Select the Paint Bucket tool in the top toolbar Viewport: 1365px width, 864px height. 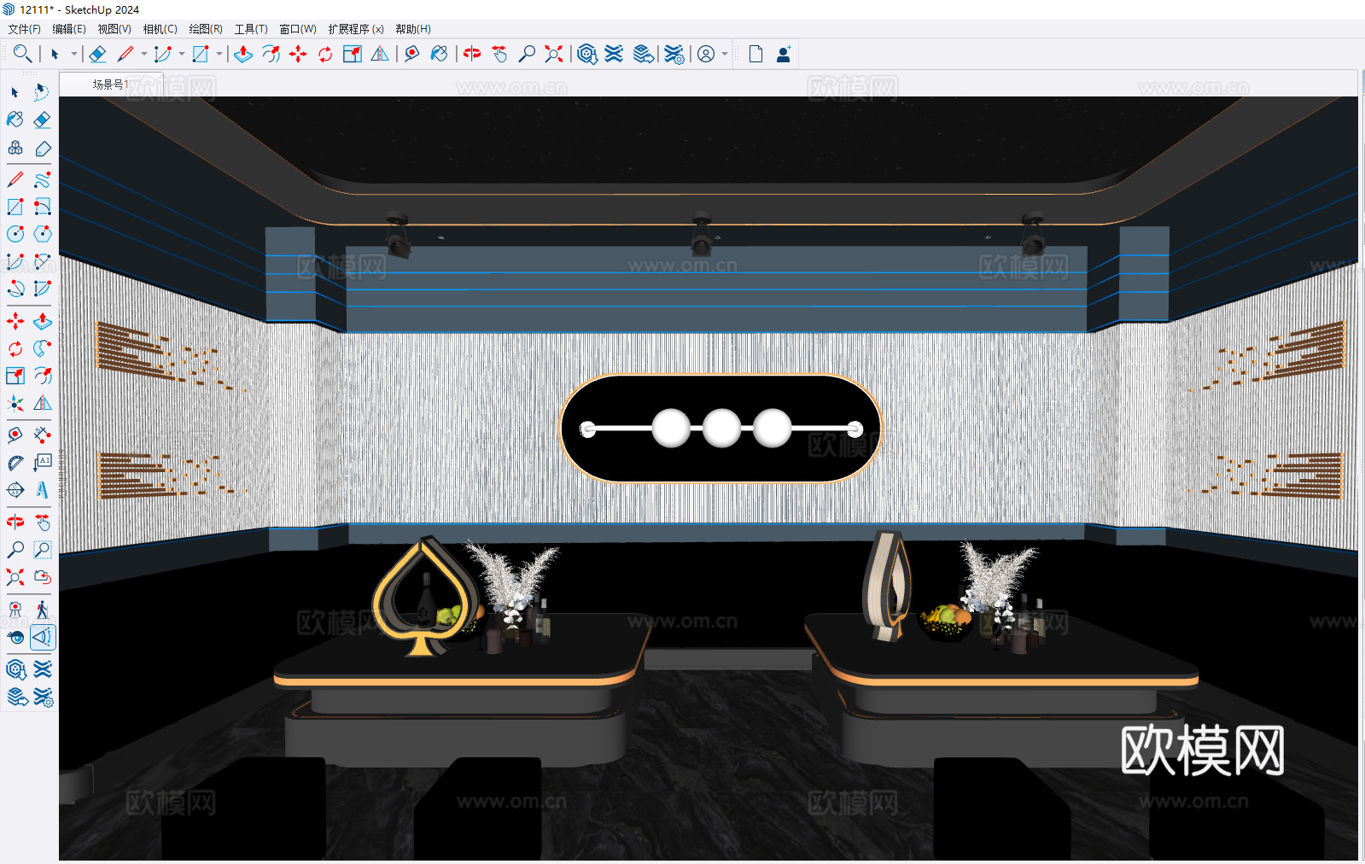point(440,54)
